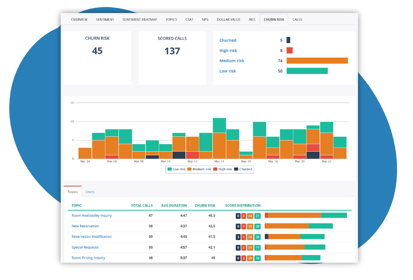This screenshot has height=280, width=413.
Task: Toggle the Medium risk legend item
Action: pos(201,169)
